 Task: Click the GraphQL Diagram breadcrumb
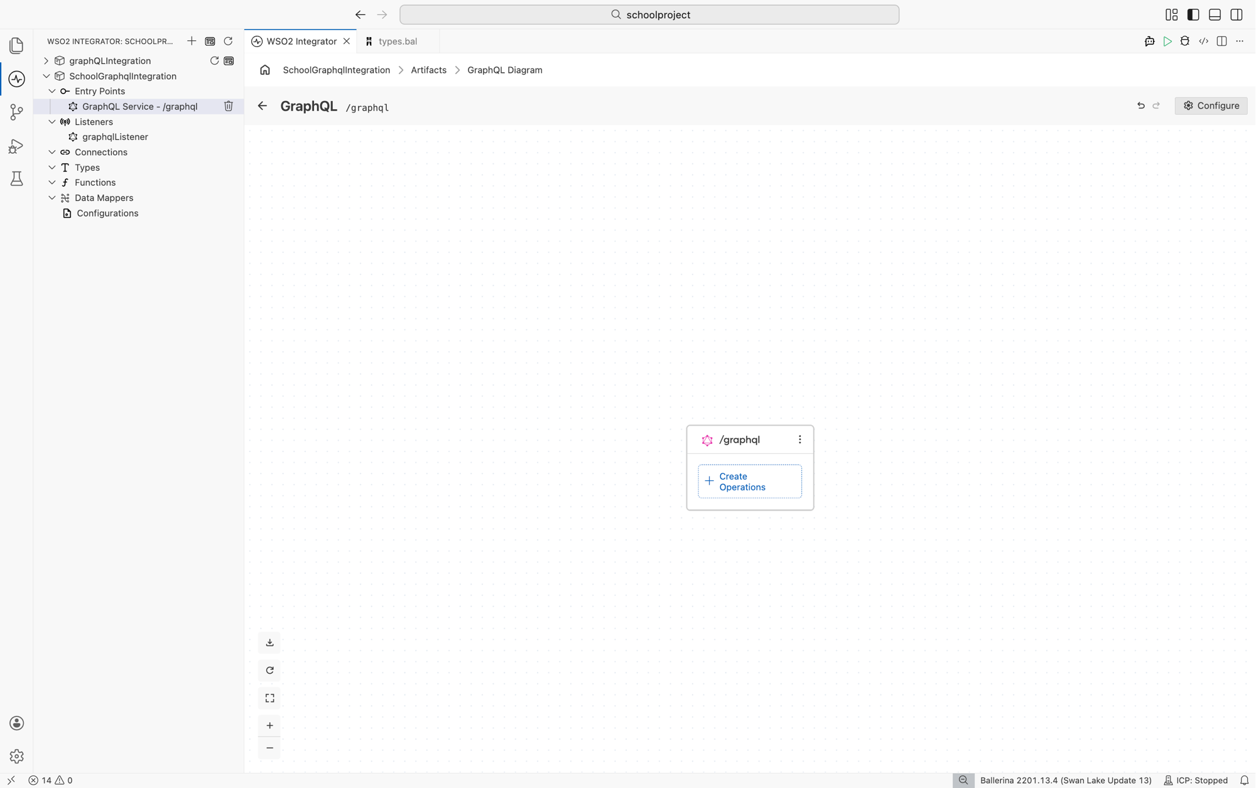point(504,70)
